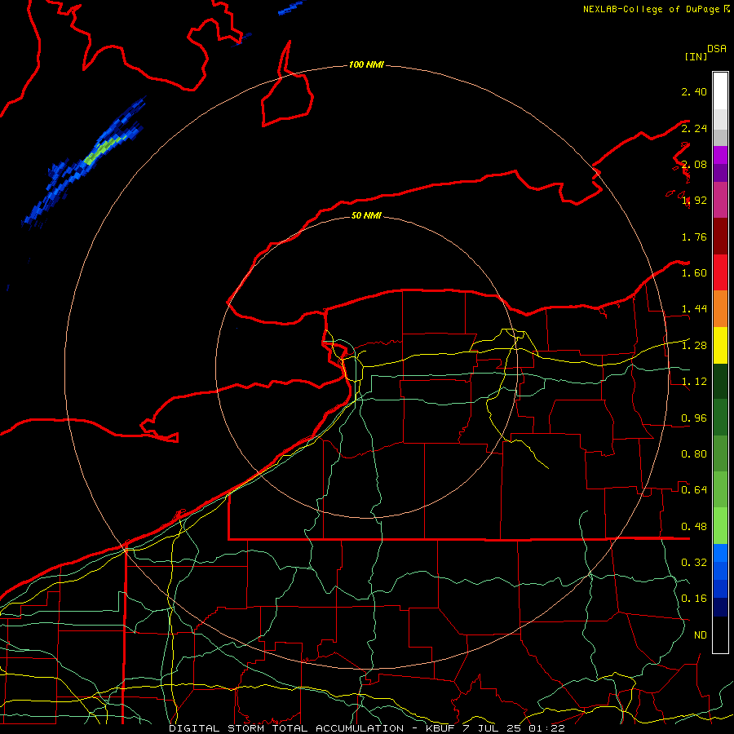Viewport: 734px width, 734px height.
Task: Click the yellow swatch in color scale
Action: click(x=720, y=345)
